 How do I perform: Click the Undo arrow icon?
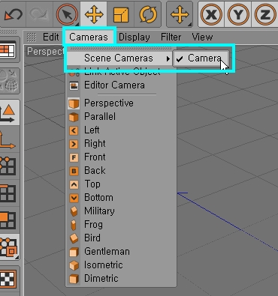14,14
